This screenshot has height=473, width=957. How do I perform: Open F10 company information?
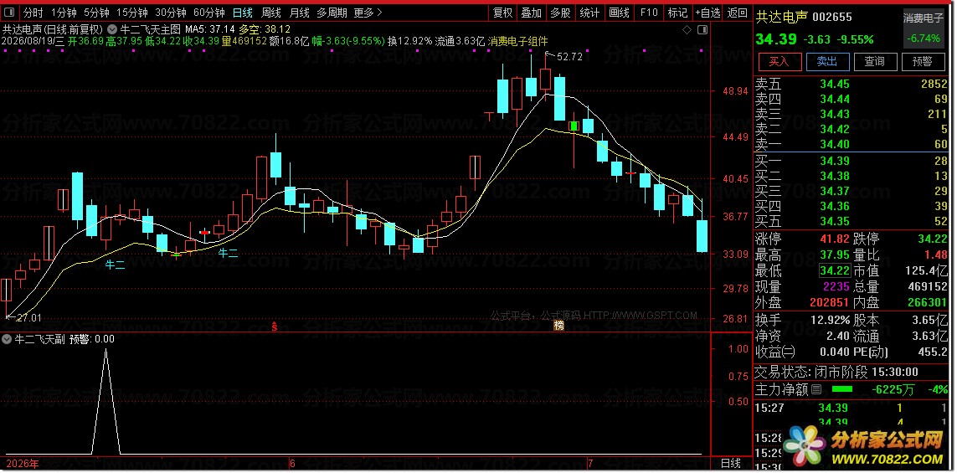(x=649, y=13)
